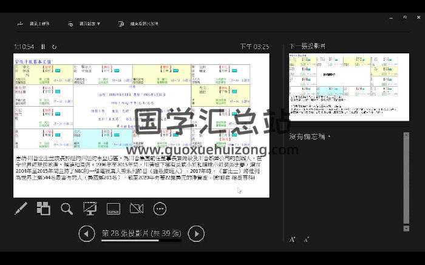Screen dimensions: 425x265
Task: Restart the presentation timer
Action: coord(55,47)
